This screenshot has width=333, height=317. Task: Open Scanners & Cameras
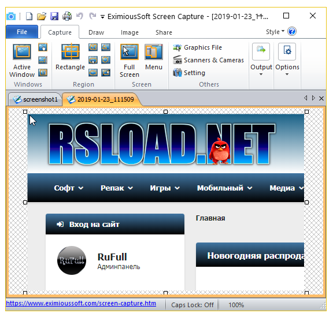pyautogui.click(x=208, y=60)
